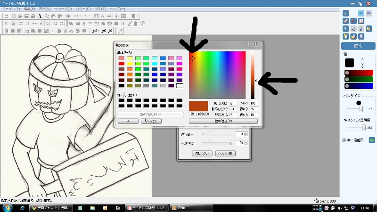Click the 閉じる(C) button in the fill dialog

pos(202,153)
